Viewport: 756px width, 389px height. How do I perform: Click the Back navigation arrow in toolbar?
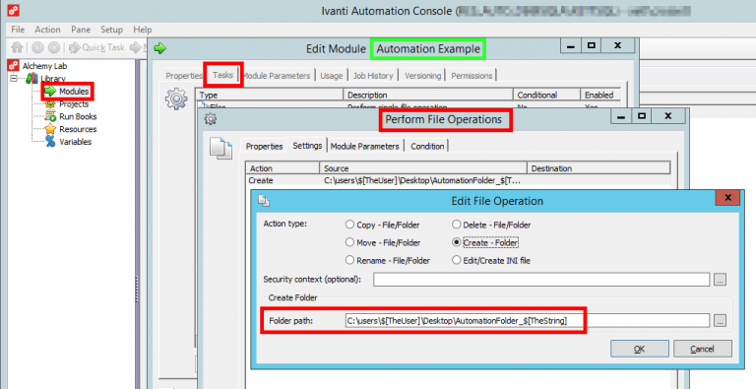37,47
